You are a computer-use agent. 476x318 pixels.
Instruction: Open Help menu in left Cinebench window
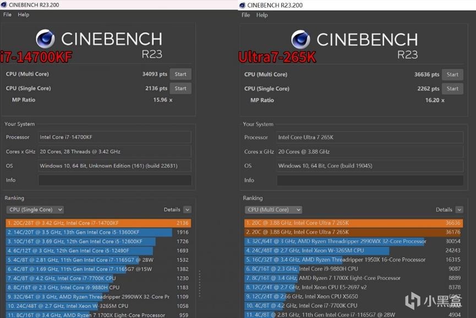pos(23,14)
